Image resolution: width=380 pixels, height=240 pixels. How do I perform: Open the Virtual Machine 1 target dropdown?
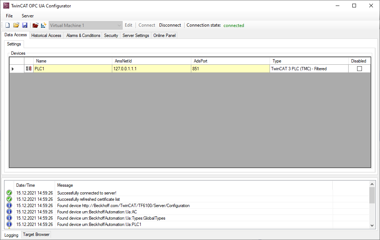pos(86,26)
